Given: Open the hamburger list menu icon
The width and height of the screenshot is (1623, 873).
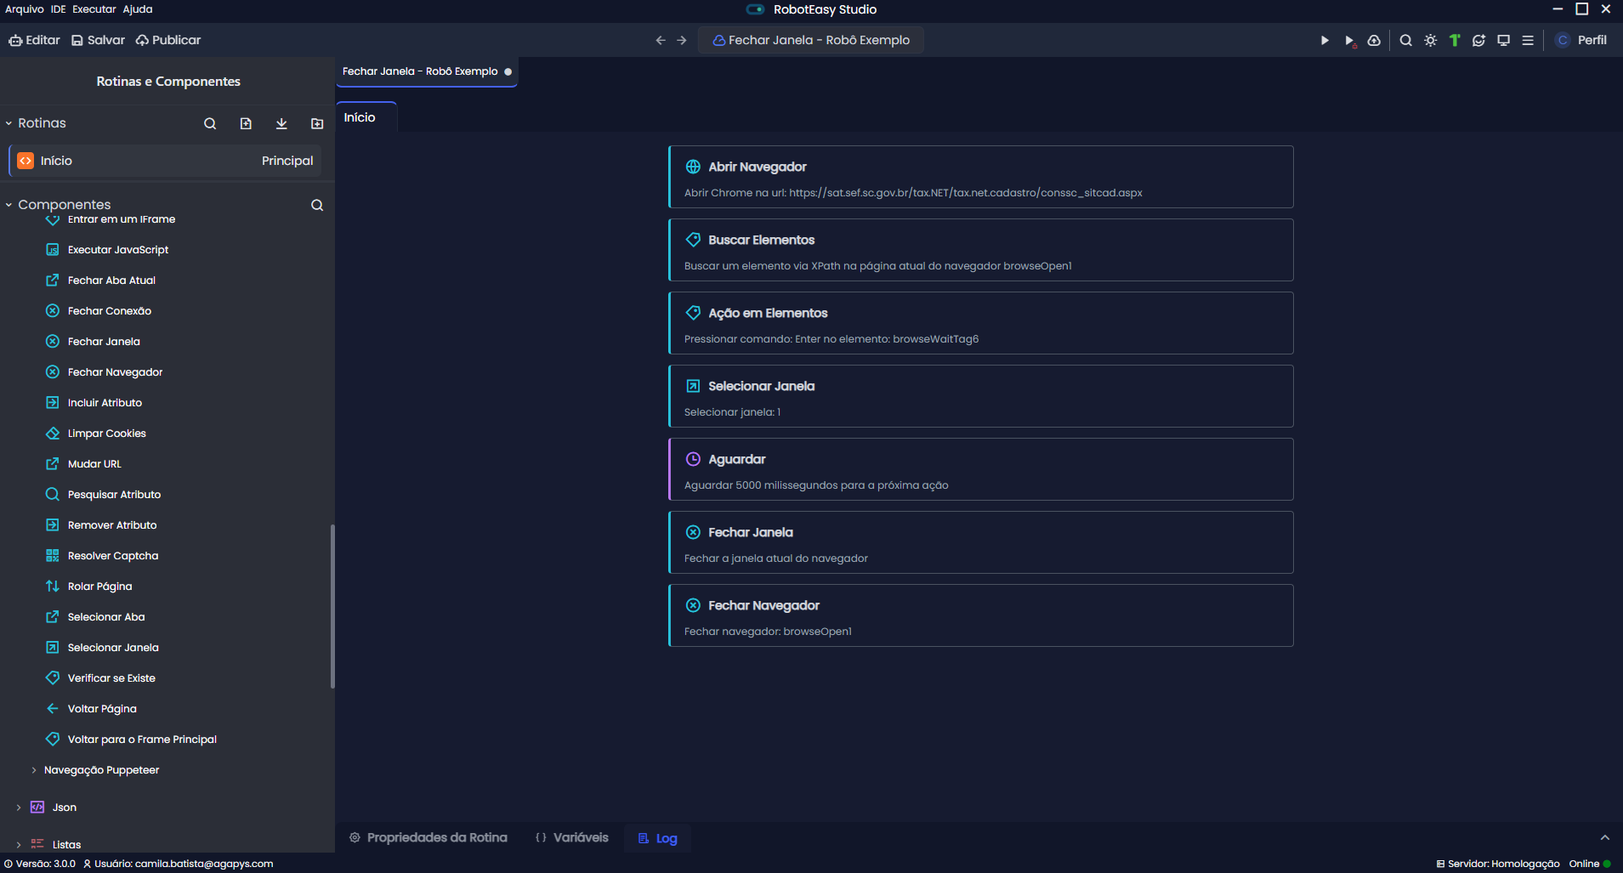Looking at the screenshot, I should (1528, 40).
